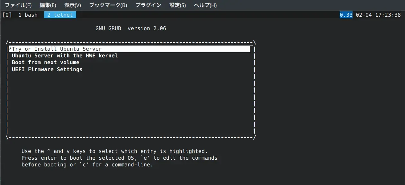Select the 'Boot from next volume' entry
Image resolution: width=405 pixels, height=185 pixels.
[45, 62]
